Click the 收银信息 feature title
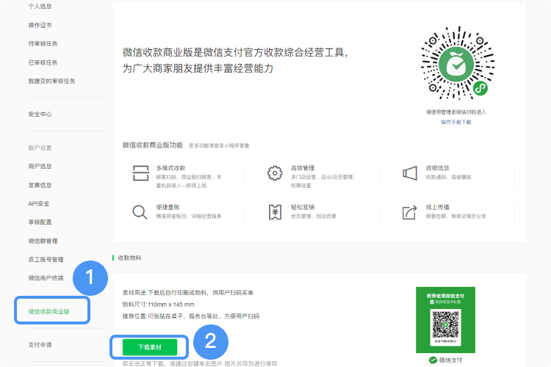Viewport: 551px width, 367px height. coord(438,168)
